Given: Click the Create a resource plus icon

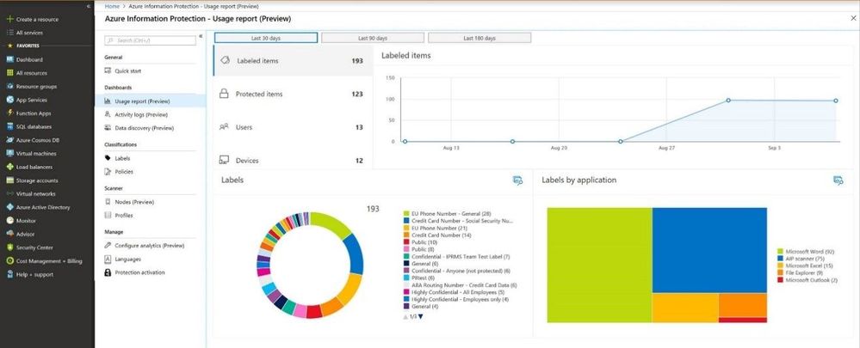Looking at the screenshot, I should (9, 19).
